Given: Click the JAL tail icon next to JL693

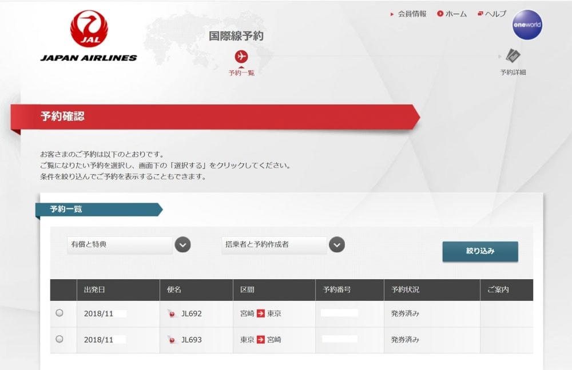Looking at the screenshot, I should (172, 339).
